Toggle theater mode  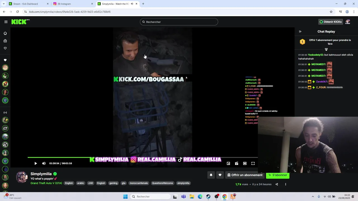pyautogui.click(x=245, y=163)
